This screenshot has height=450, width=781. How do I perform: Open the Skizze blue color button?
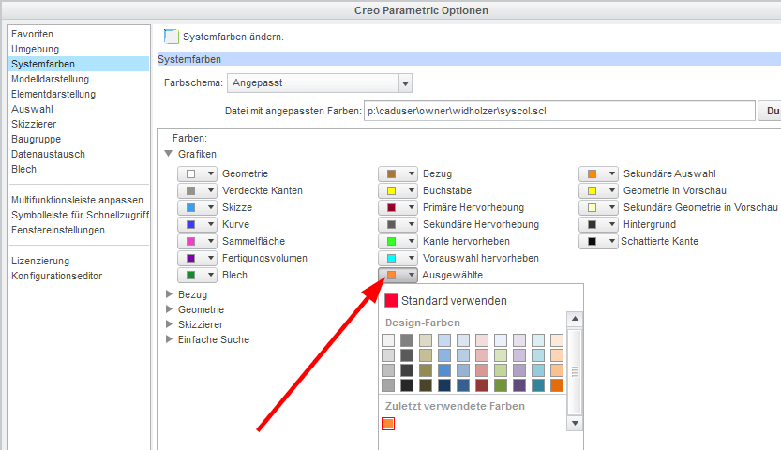(197, 207)
